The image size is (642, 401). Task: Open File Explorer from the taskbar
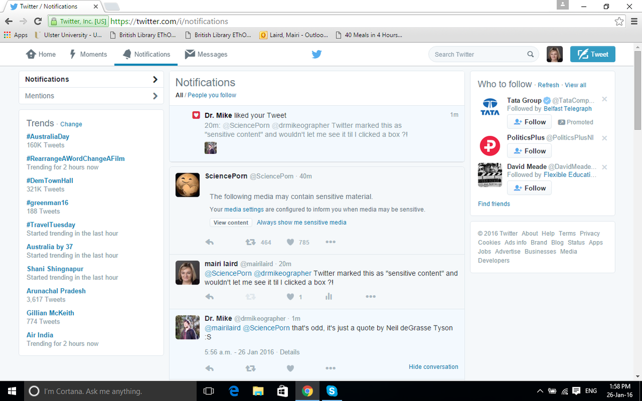[258, 391]
